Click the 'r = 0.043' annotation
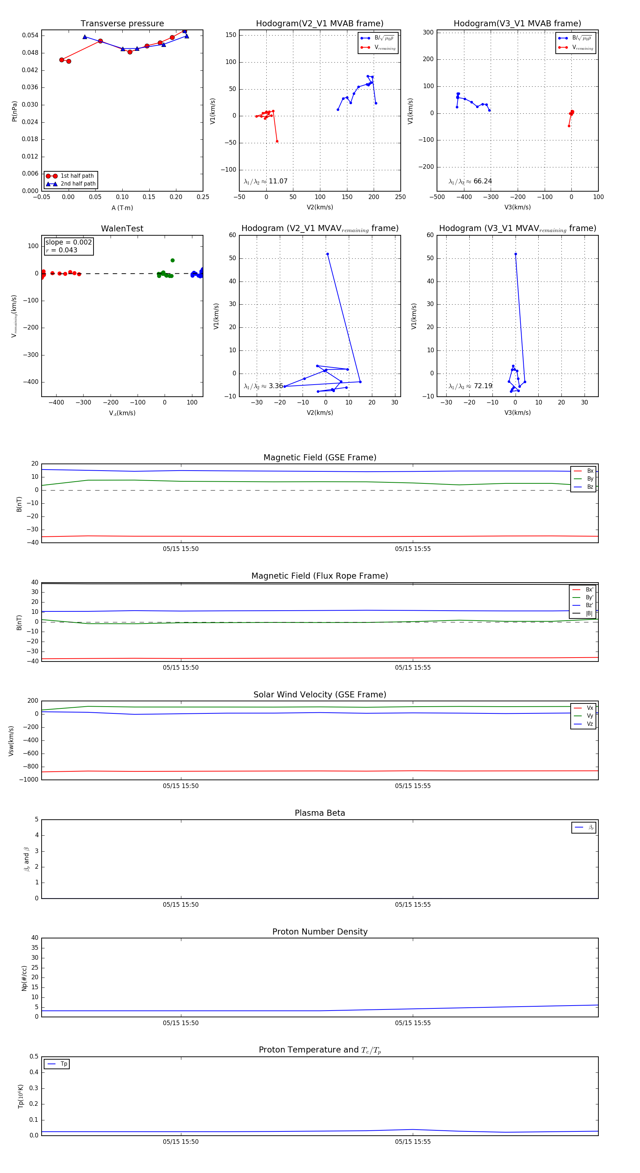This screenshot has width=640, height=1173. [62, 250]
